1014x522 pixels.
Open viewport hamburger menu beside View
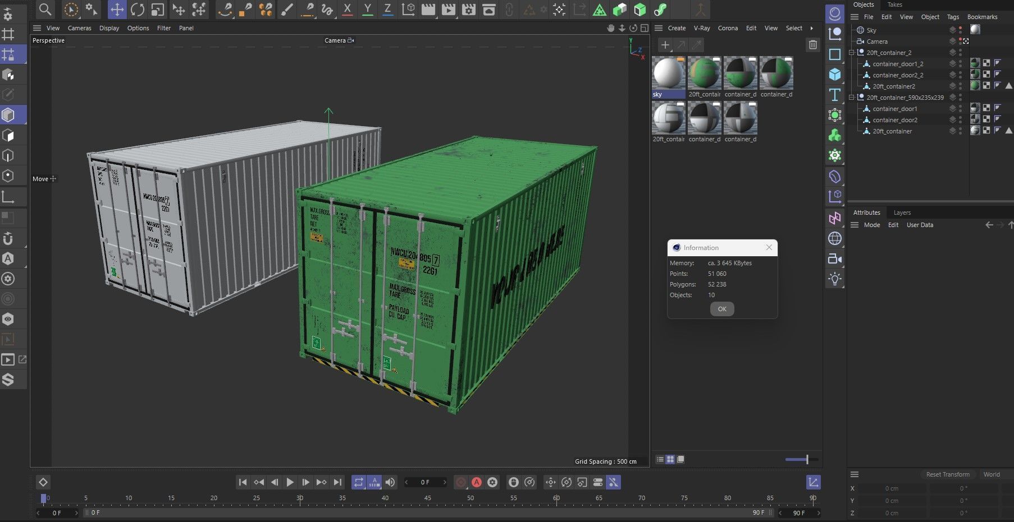[37, 28]
